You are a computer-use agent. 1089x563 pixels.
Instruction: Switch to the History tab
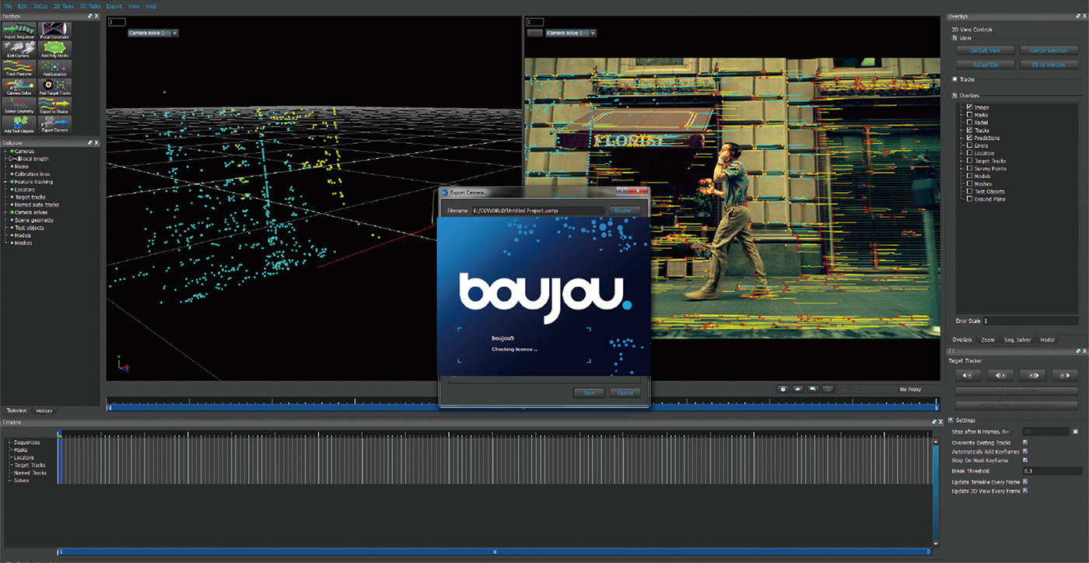[x=44, y=411]
